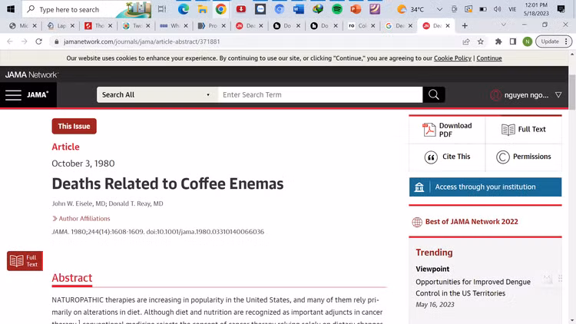Click the Cite This quote icon
Viewport: 576px width, 324px height.
432,157
